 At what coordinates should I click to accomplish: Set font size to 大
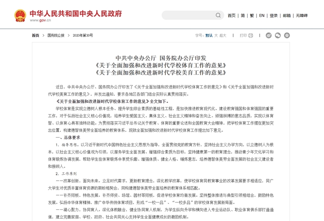(216, 36)
